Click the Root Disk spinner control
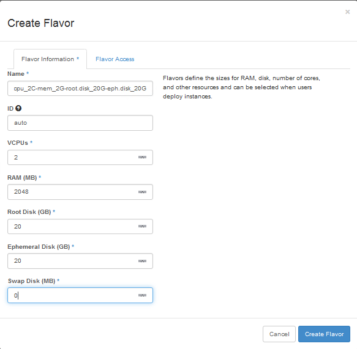 tap(142, 226)
